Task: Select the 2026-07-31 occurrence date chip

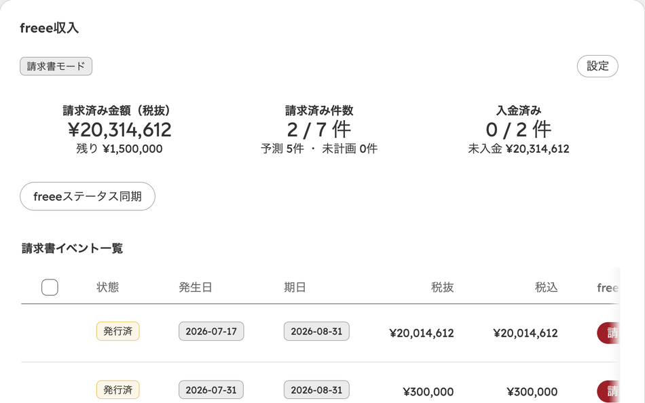Action: (211, 390)
